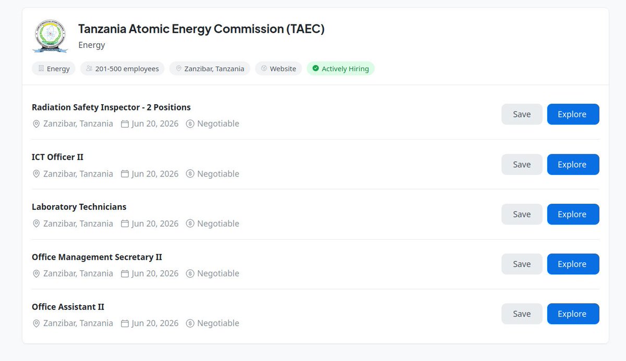
Task: Click calendar icon under ICT Officer II
Action: (x=125, y=174)
